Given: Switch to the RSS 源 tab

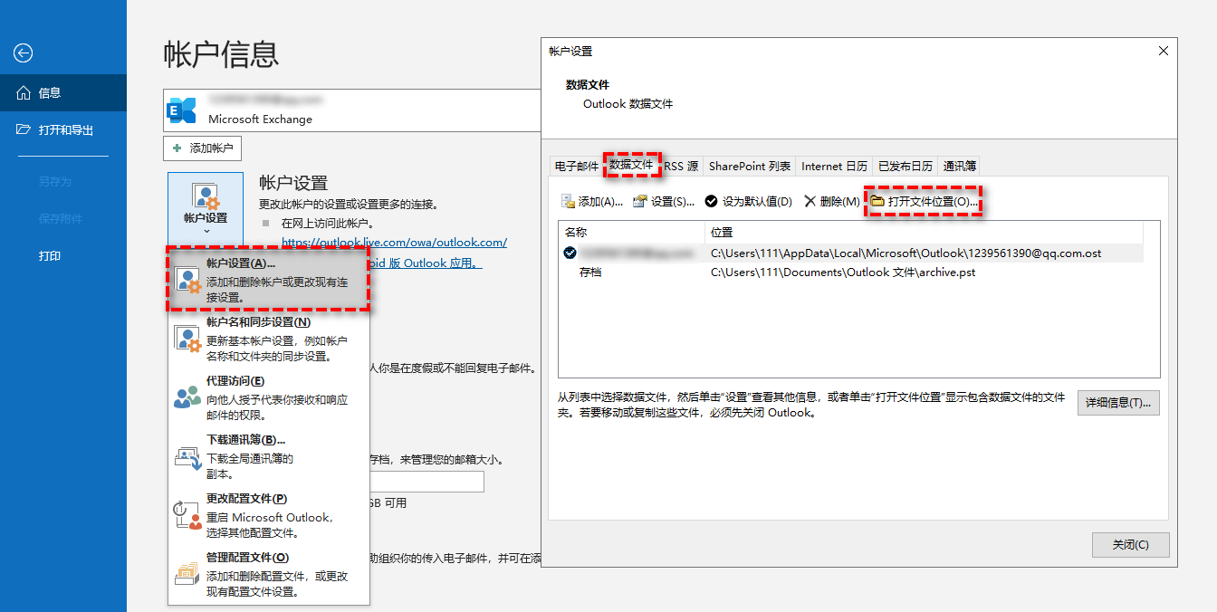Looking at the screenshot, I should coord(681,167).
